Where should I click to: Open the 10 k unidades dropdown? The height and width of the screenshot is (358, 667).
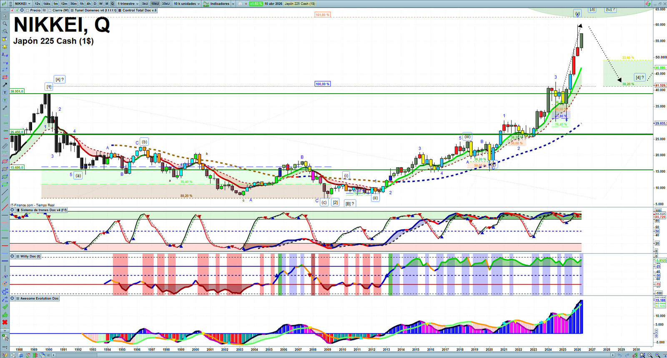click(x=186, y=4)
